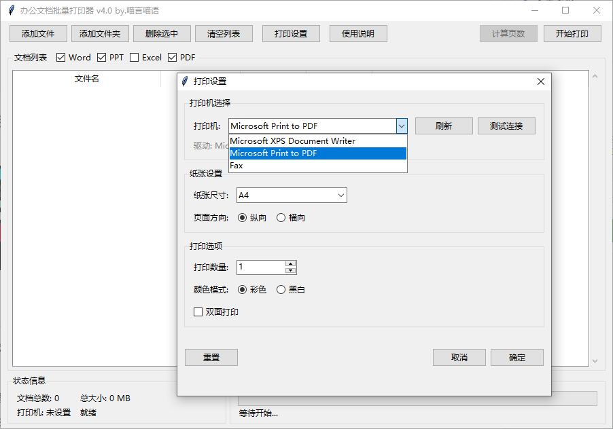Image resolution: width=613 pixels, height=429 pixels.
Task: Uncheck the Word file filter
Action: tap(61, 57)
